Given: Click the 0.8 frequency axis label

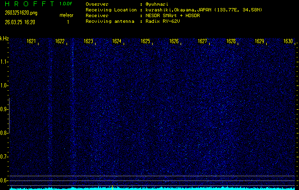Looking at the screenshot, I should [x=3, y=133].
